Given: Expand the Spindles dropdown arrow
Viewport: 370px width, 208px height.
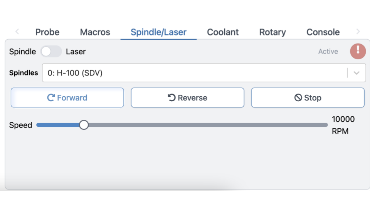Looking at the screenshot, I should click(x=356, y=73).
